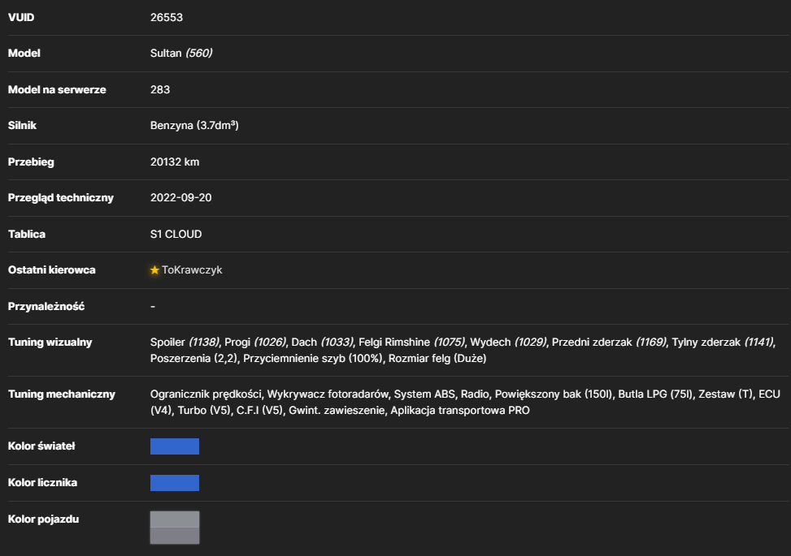Click the Przebieg label

31,162
